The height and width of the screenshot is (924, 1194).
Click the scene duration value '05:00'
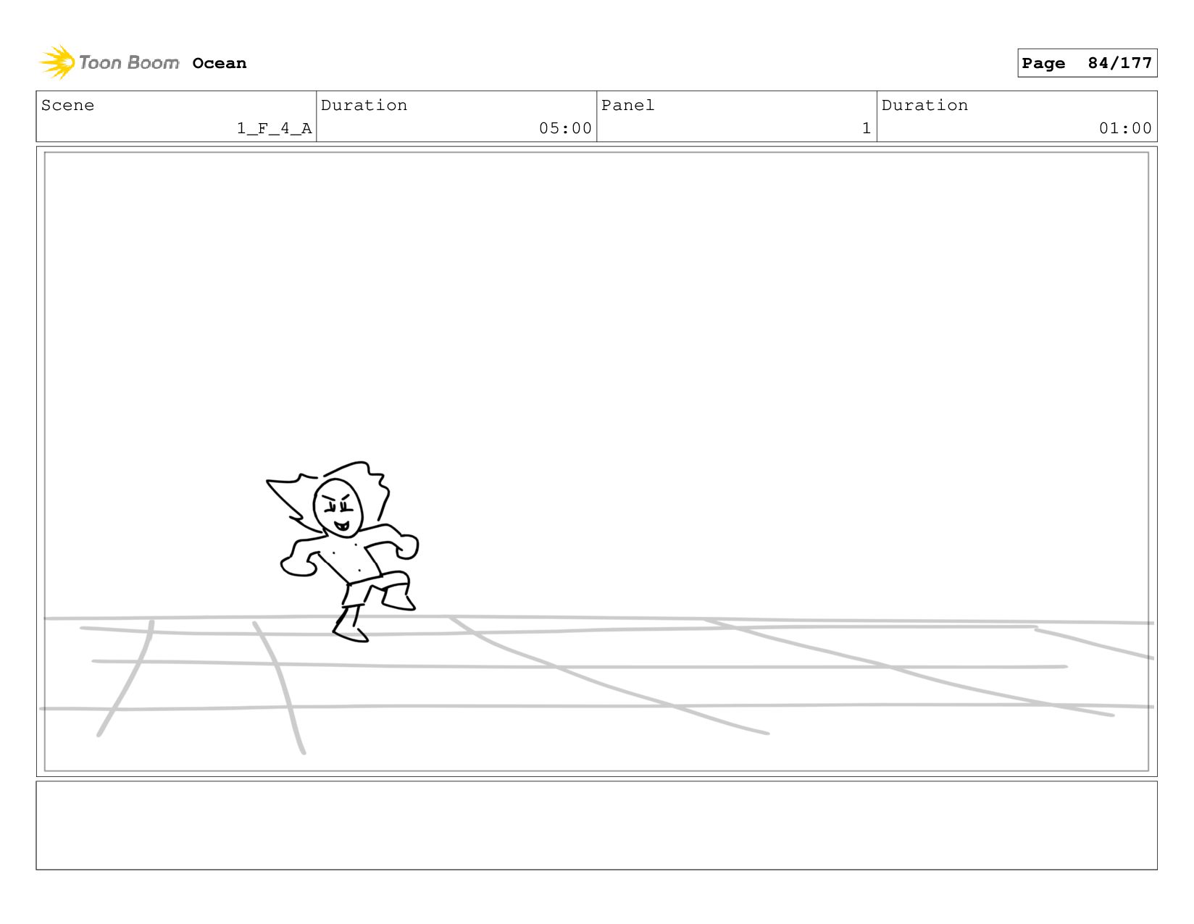click(565, 128)
